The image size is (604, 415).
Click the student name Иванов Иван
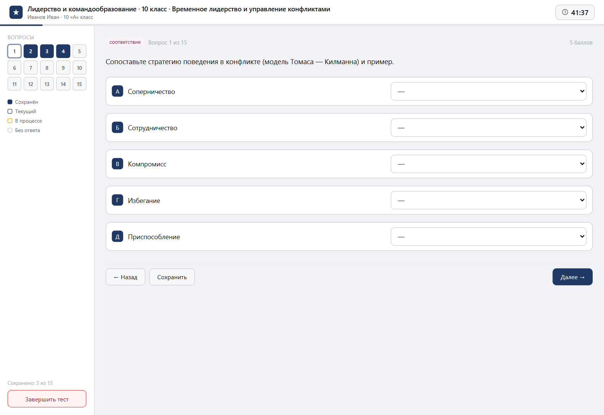click(43, 17)
